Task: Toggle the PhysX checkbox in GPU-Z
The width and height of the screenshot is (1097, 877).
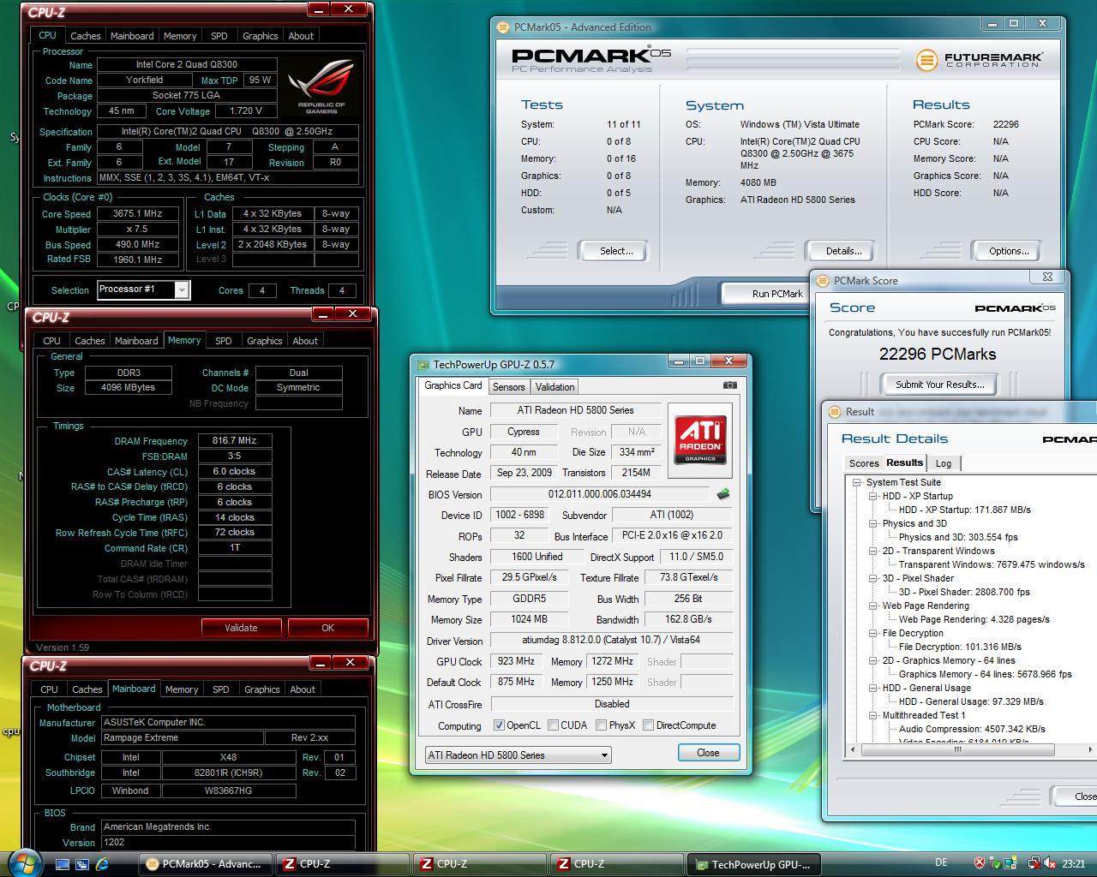Action: pos(602,725)
